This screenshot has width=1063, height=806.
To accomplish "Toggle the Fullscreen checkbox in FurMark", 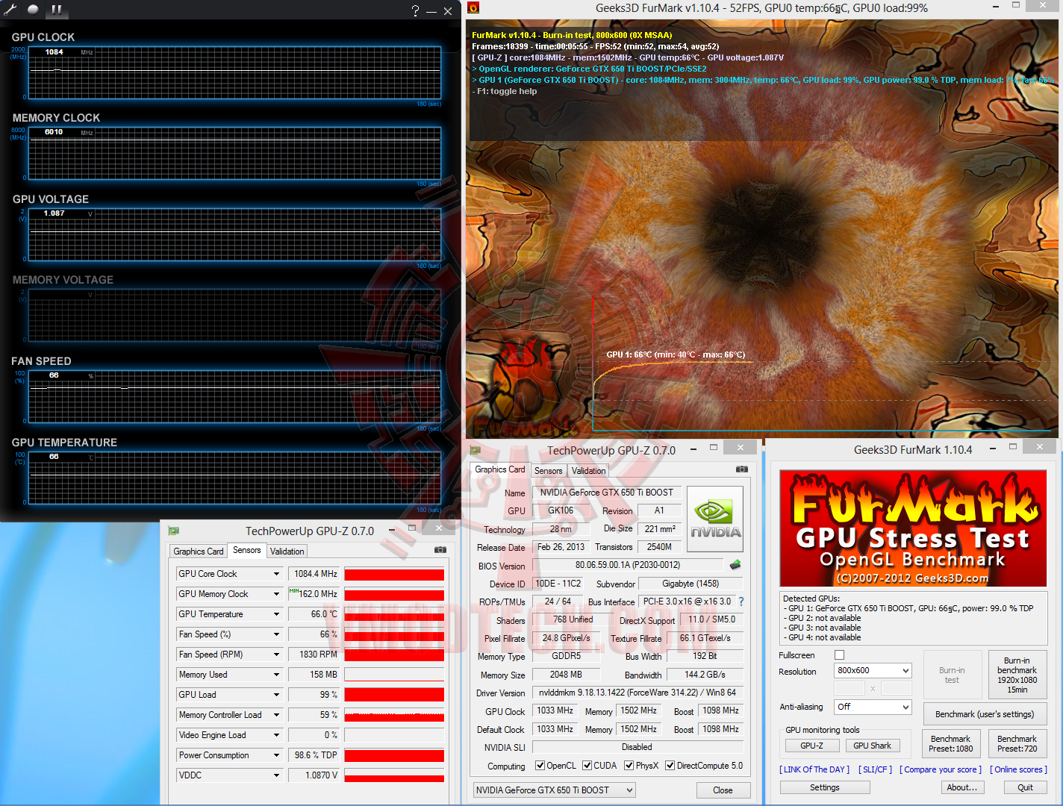I will click(x=839, y=655).
